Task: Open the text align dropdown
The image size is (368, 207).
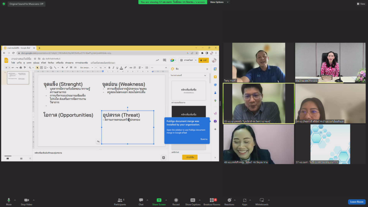Action: coord(141,67)
